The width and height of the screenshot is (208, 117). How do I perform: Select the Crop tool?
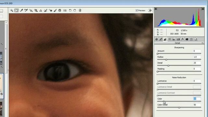[x=36, y=10]
